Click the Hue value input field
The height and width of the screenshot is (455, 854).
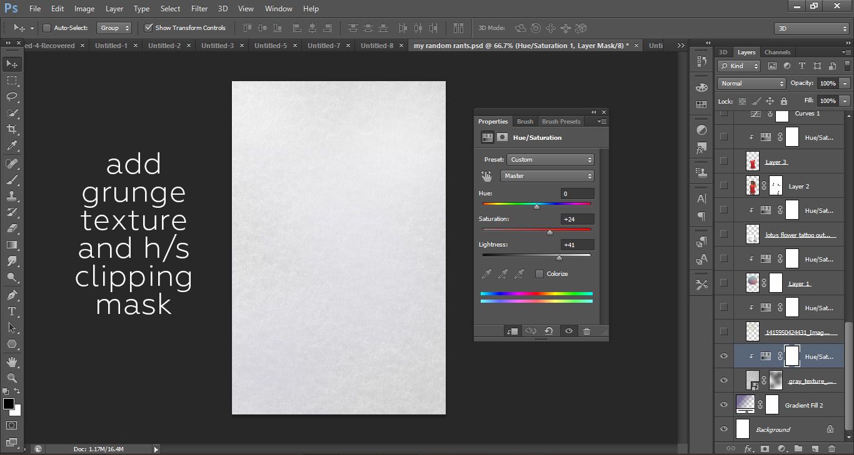point(577,194)
